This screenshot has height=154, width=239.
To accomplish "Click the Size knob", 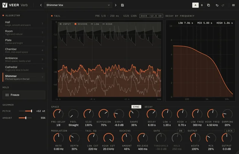I will 89,114.
